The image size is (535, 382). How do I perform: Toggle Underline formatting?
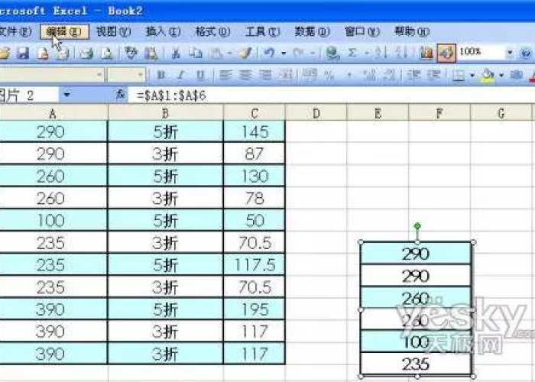click(200, 75)
